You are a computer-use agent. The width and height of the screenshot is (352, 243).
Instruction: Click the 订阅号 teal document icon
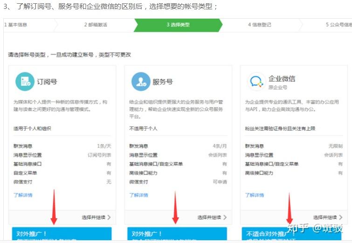(25, 81)
